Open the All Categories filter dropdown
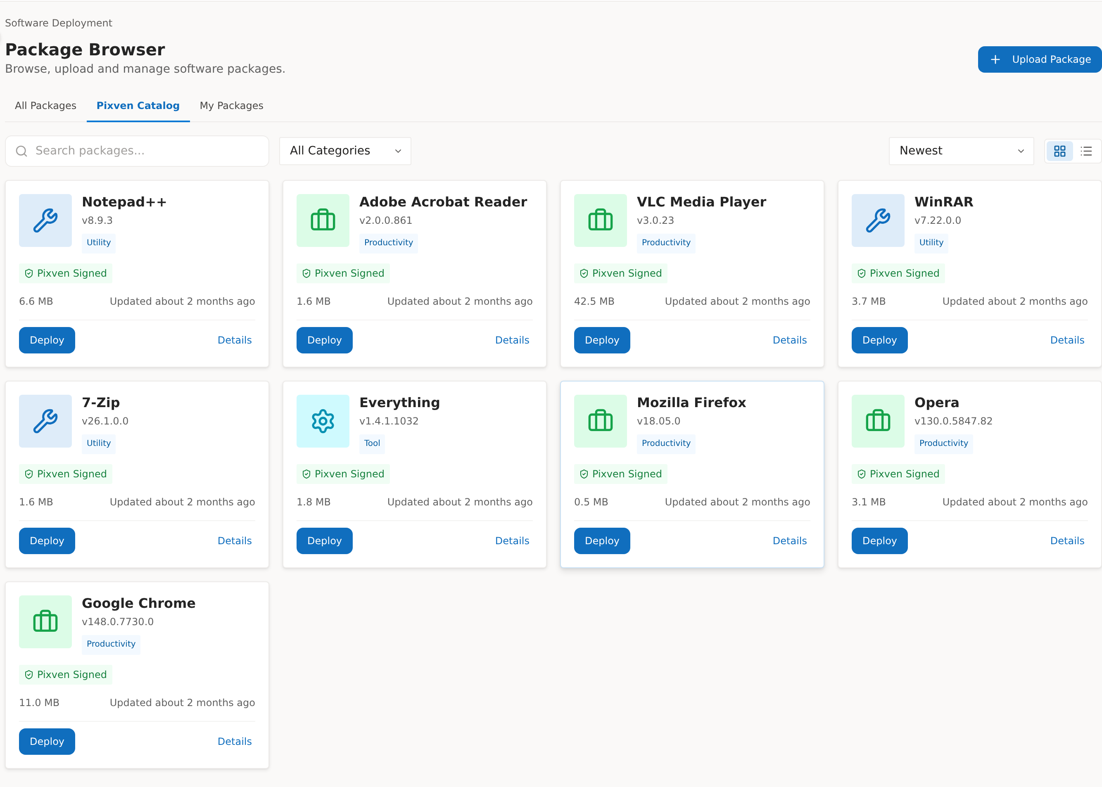Screen dimensions: 1102x787 (345, 151)
